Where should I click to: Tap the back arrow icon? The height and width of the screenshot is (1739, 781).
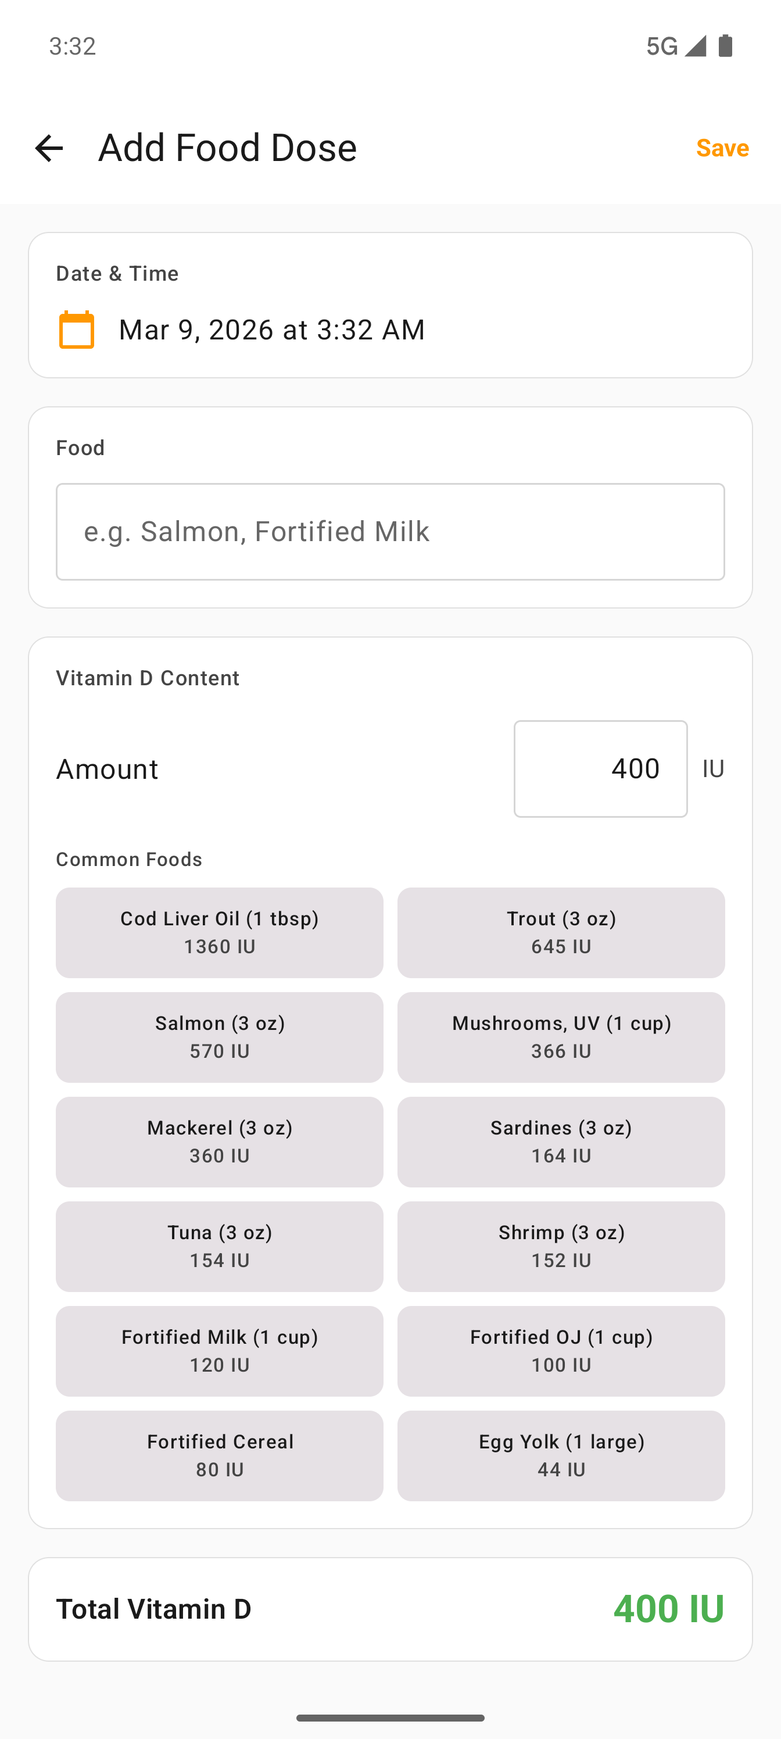coord(49,148)
